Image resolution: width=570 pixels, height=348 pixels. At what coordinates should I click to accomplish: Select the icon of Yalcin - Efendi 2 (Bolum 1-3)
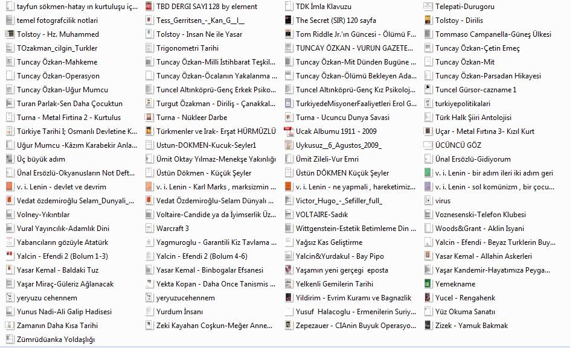click(10, 256)
